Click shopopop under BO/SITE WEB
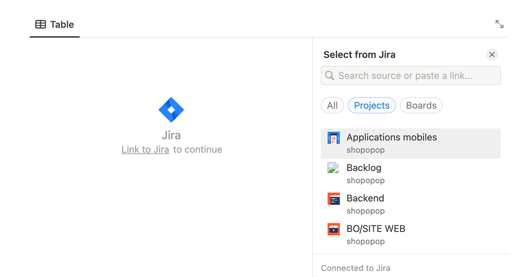 click(x=366, y=241)
